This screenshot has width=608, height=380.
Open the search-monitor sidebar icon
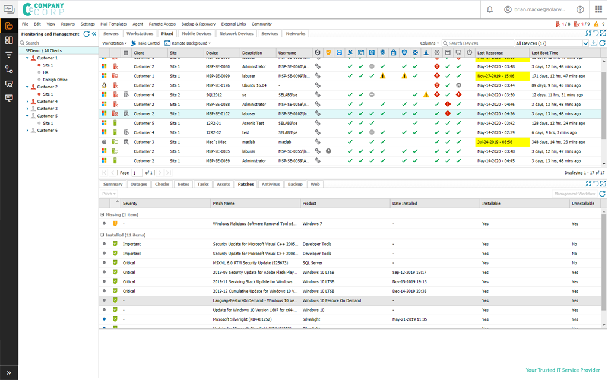pyautogui.click(x=9, y=84)
